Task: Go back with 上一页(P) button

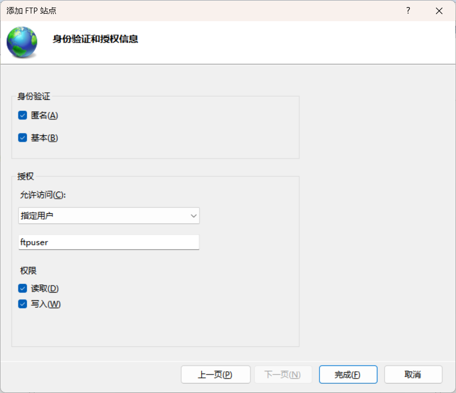Action: pyautogui.click(x=215, y=375)
